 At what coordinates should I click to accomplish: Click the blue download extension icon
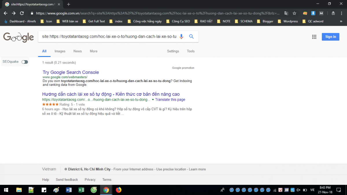pos(313,13)
